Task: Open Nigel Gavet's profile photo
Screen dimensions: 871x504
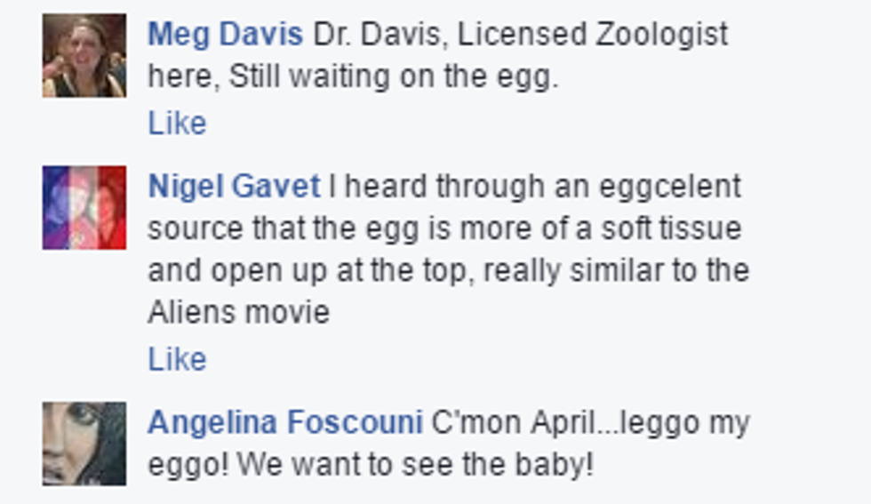Action: coord(84,207)
